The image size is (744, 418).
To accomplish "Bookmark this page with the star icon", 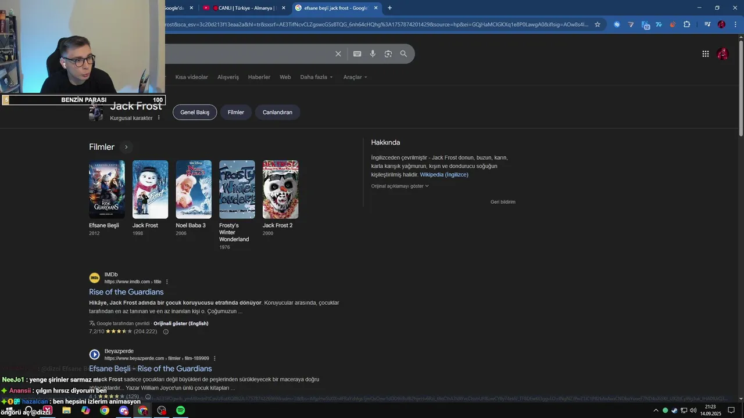I will point(597,24).
